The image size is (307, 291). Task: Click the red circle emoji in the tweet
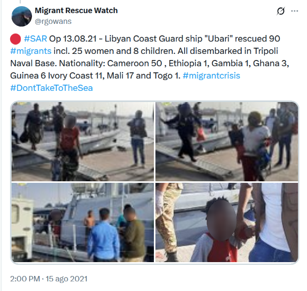click(x=15, y=39)
